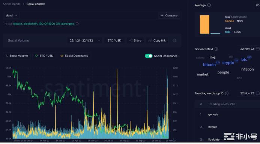The width and height of the screenshot is (260, 144).
Task: Select trending word 'bitcoin' in top 10 list
Action: (213, 127)
